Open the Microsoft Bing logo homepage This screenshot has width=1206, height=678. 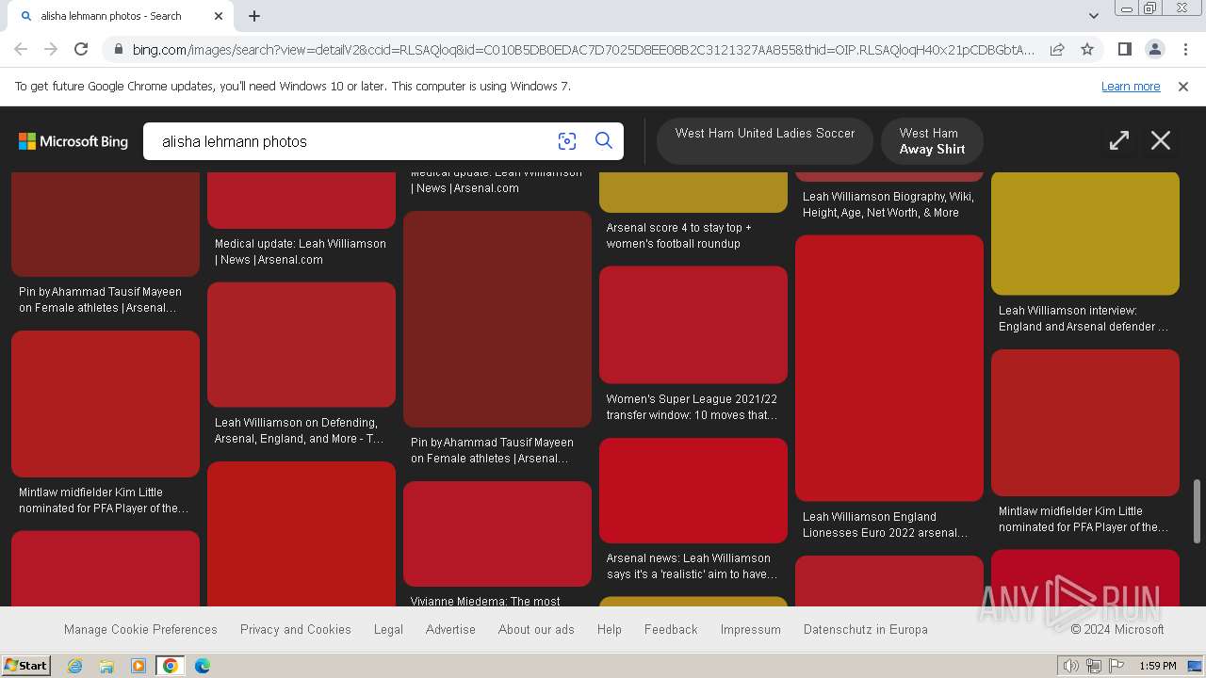[x=73, y=141]
